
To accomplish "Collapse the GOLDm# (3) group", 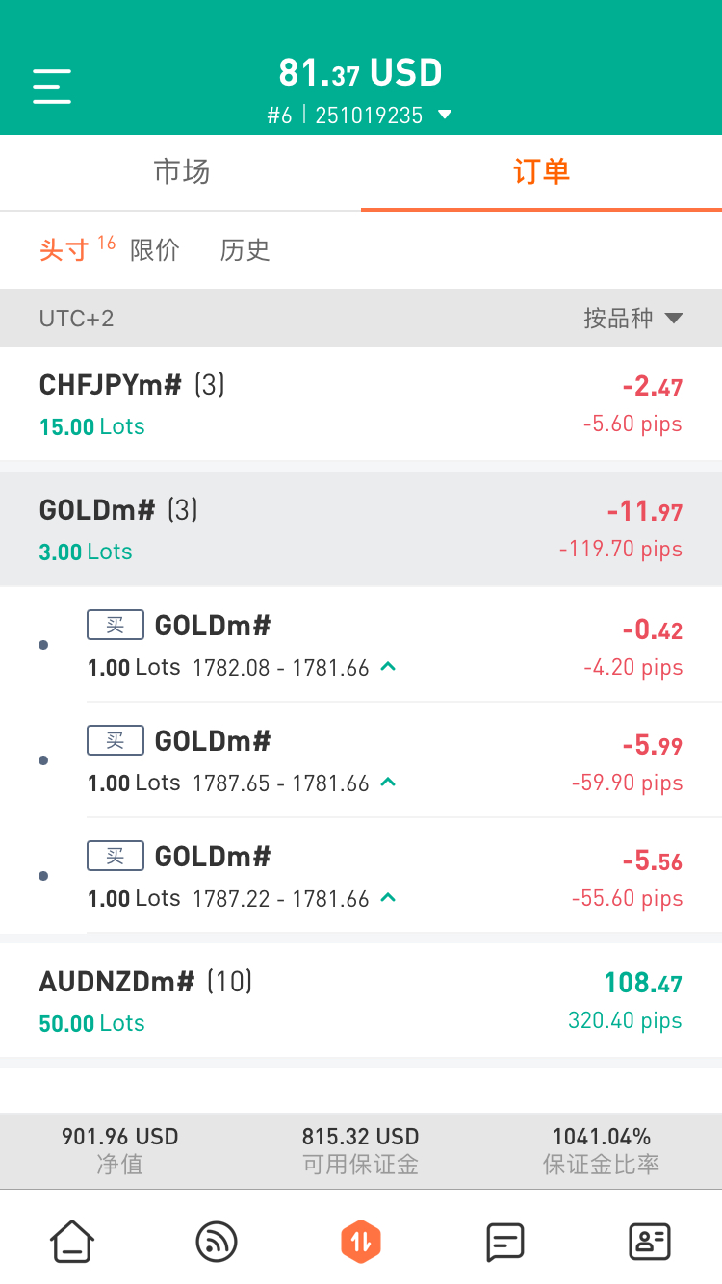I will [x=361, y=528].
